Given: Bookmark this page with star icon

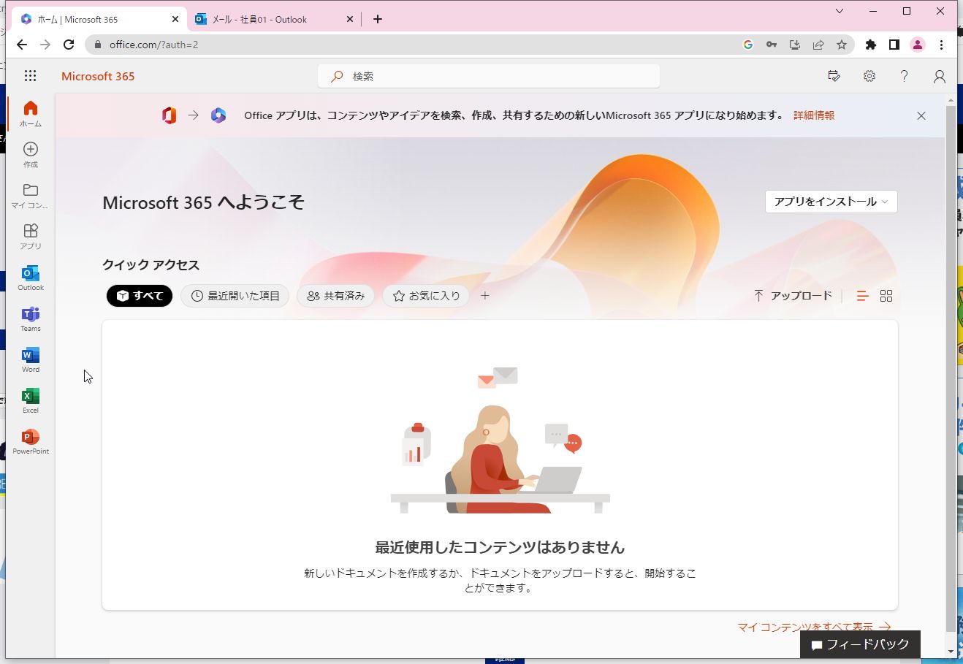Looking at the screenshot, I should pos(842,45).
